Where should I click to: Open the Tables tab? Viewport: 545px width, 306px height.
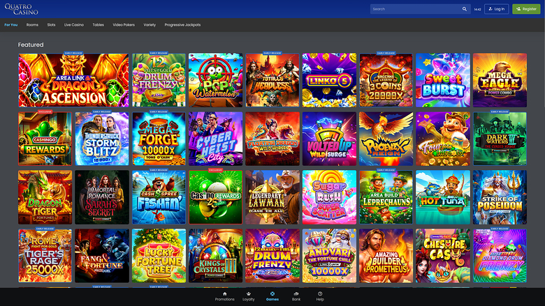98,25
